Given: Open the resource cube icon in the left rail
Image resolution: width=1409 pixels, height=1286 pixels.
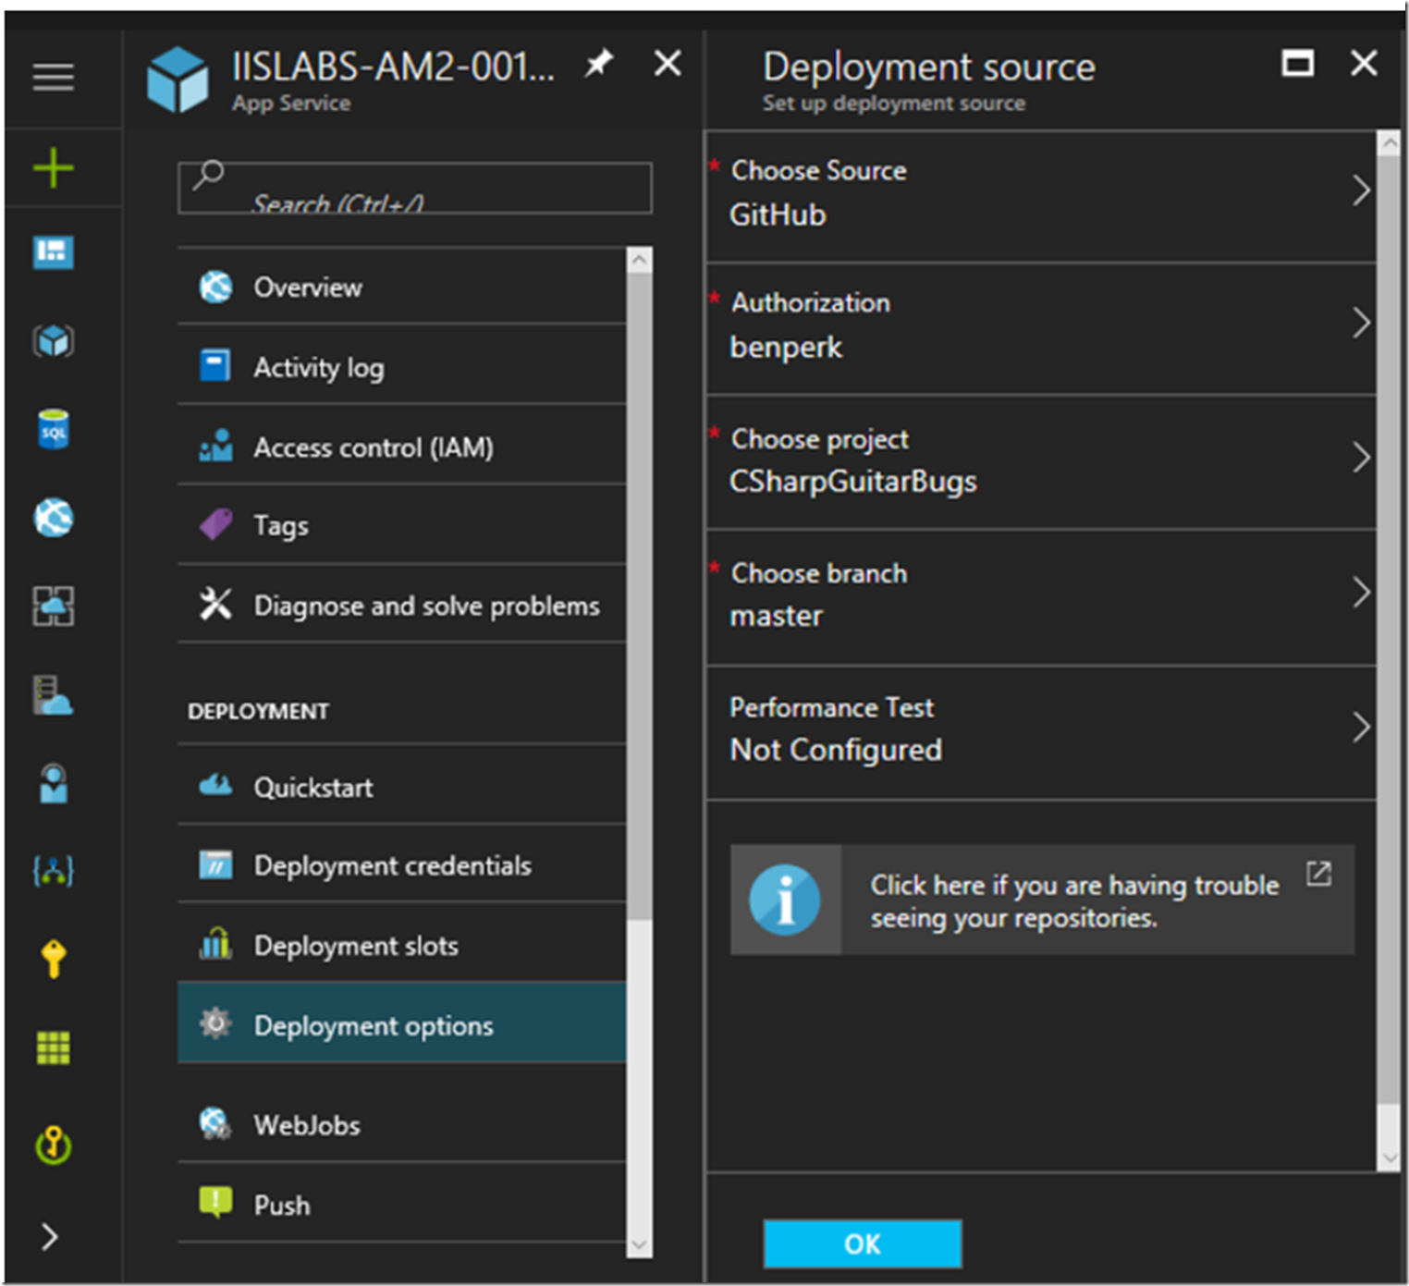Looking at the screenshot, I should pyautogui.click(x=53, y=341).
